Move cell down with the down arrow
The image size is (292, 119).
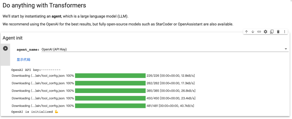coord(253,32)
